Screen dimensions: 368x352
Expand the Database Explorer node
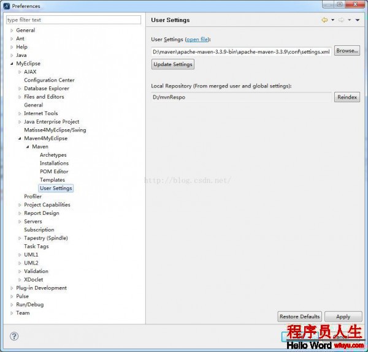[20, 89]
